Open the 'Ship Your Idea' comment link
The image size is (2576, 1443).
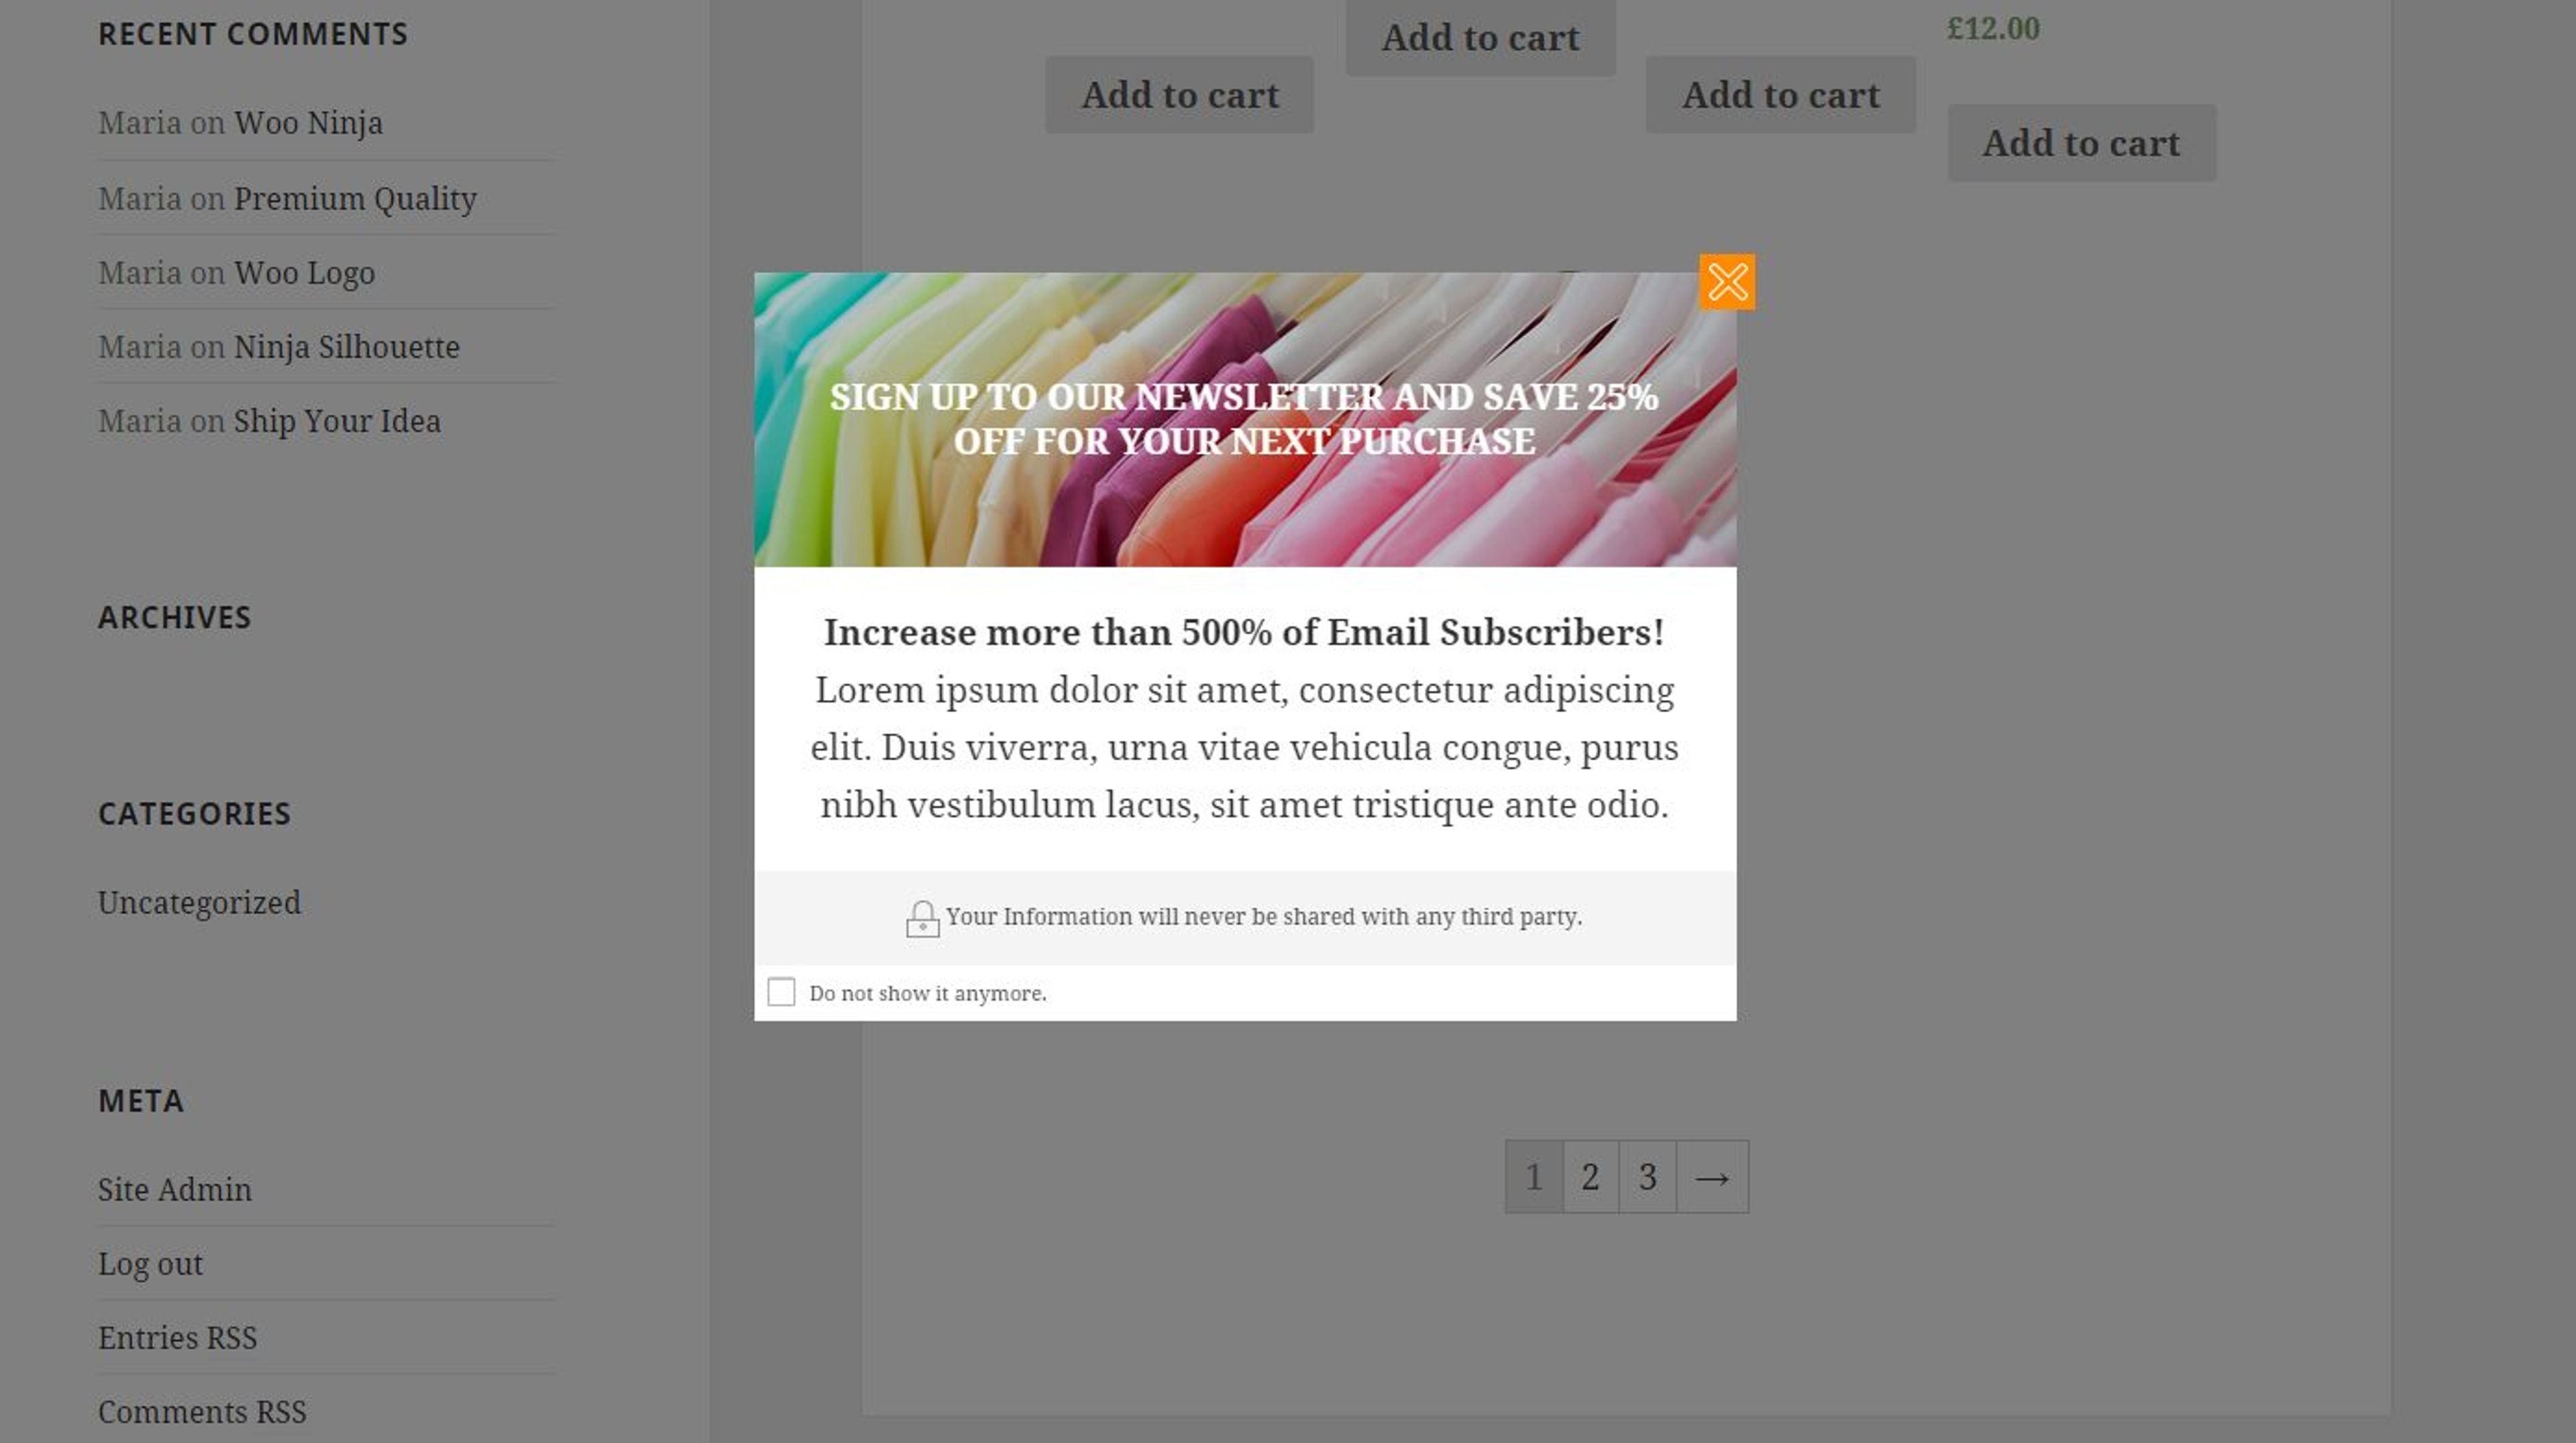[x=337, y=420]
